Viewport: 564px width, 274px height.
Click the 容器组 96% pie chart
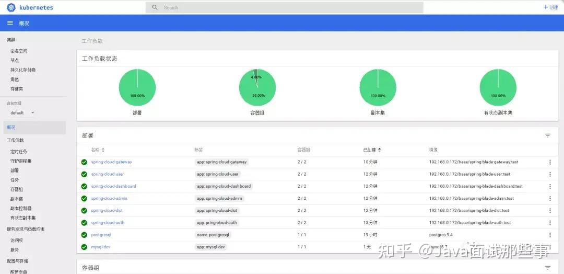pyautogui.click(x=257, y=87)
